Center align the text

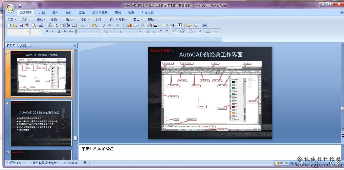[85, 31]
